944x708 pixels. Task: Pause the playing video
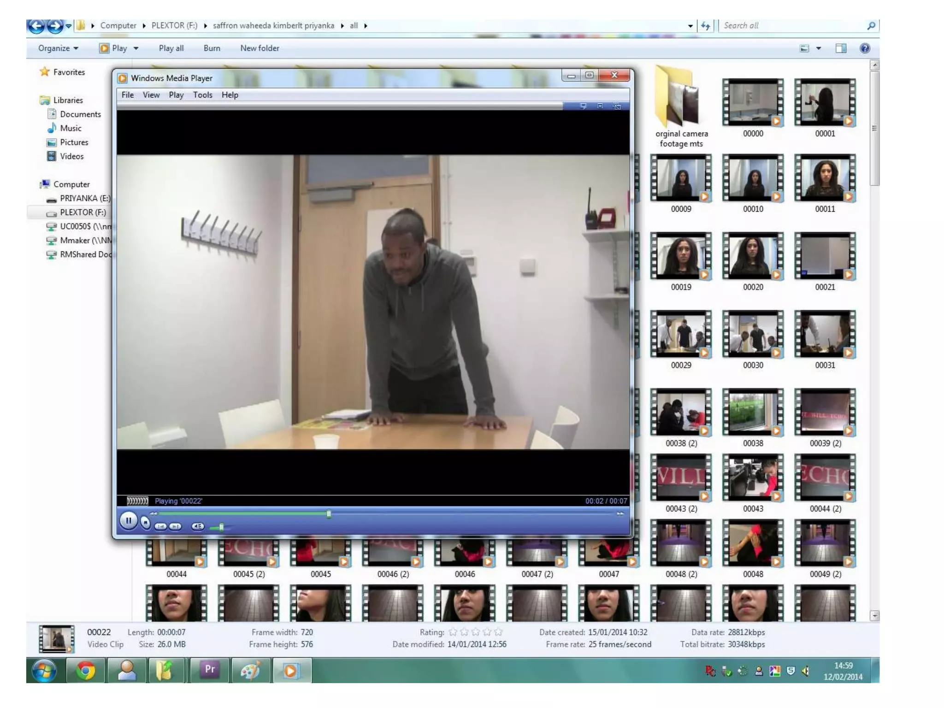(128, 521)
